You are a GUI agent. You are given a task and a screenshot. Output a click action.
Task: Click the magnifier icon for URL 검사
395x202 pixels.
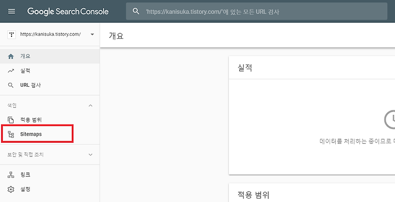[10, 85]
